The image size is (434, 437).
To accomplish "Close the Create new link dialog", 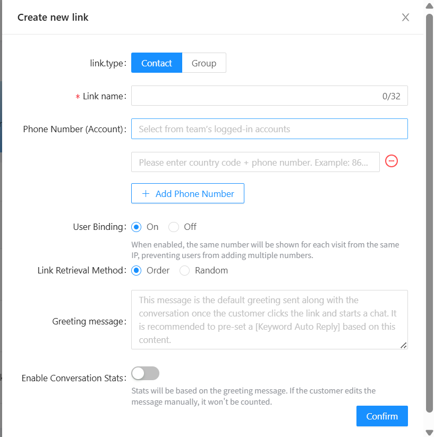I will coord(405,18).
